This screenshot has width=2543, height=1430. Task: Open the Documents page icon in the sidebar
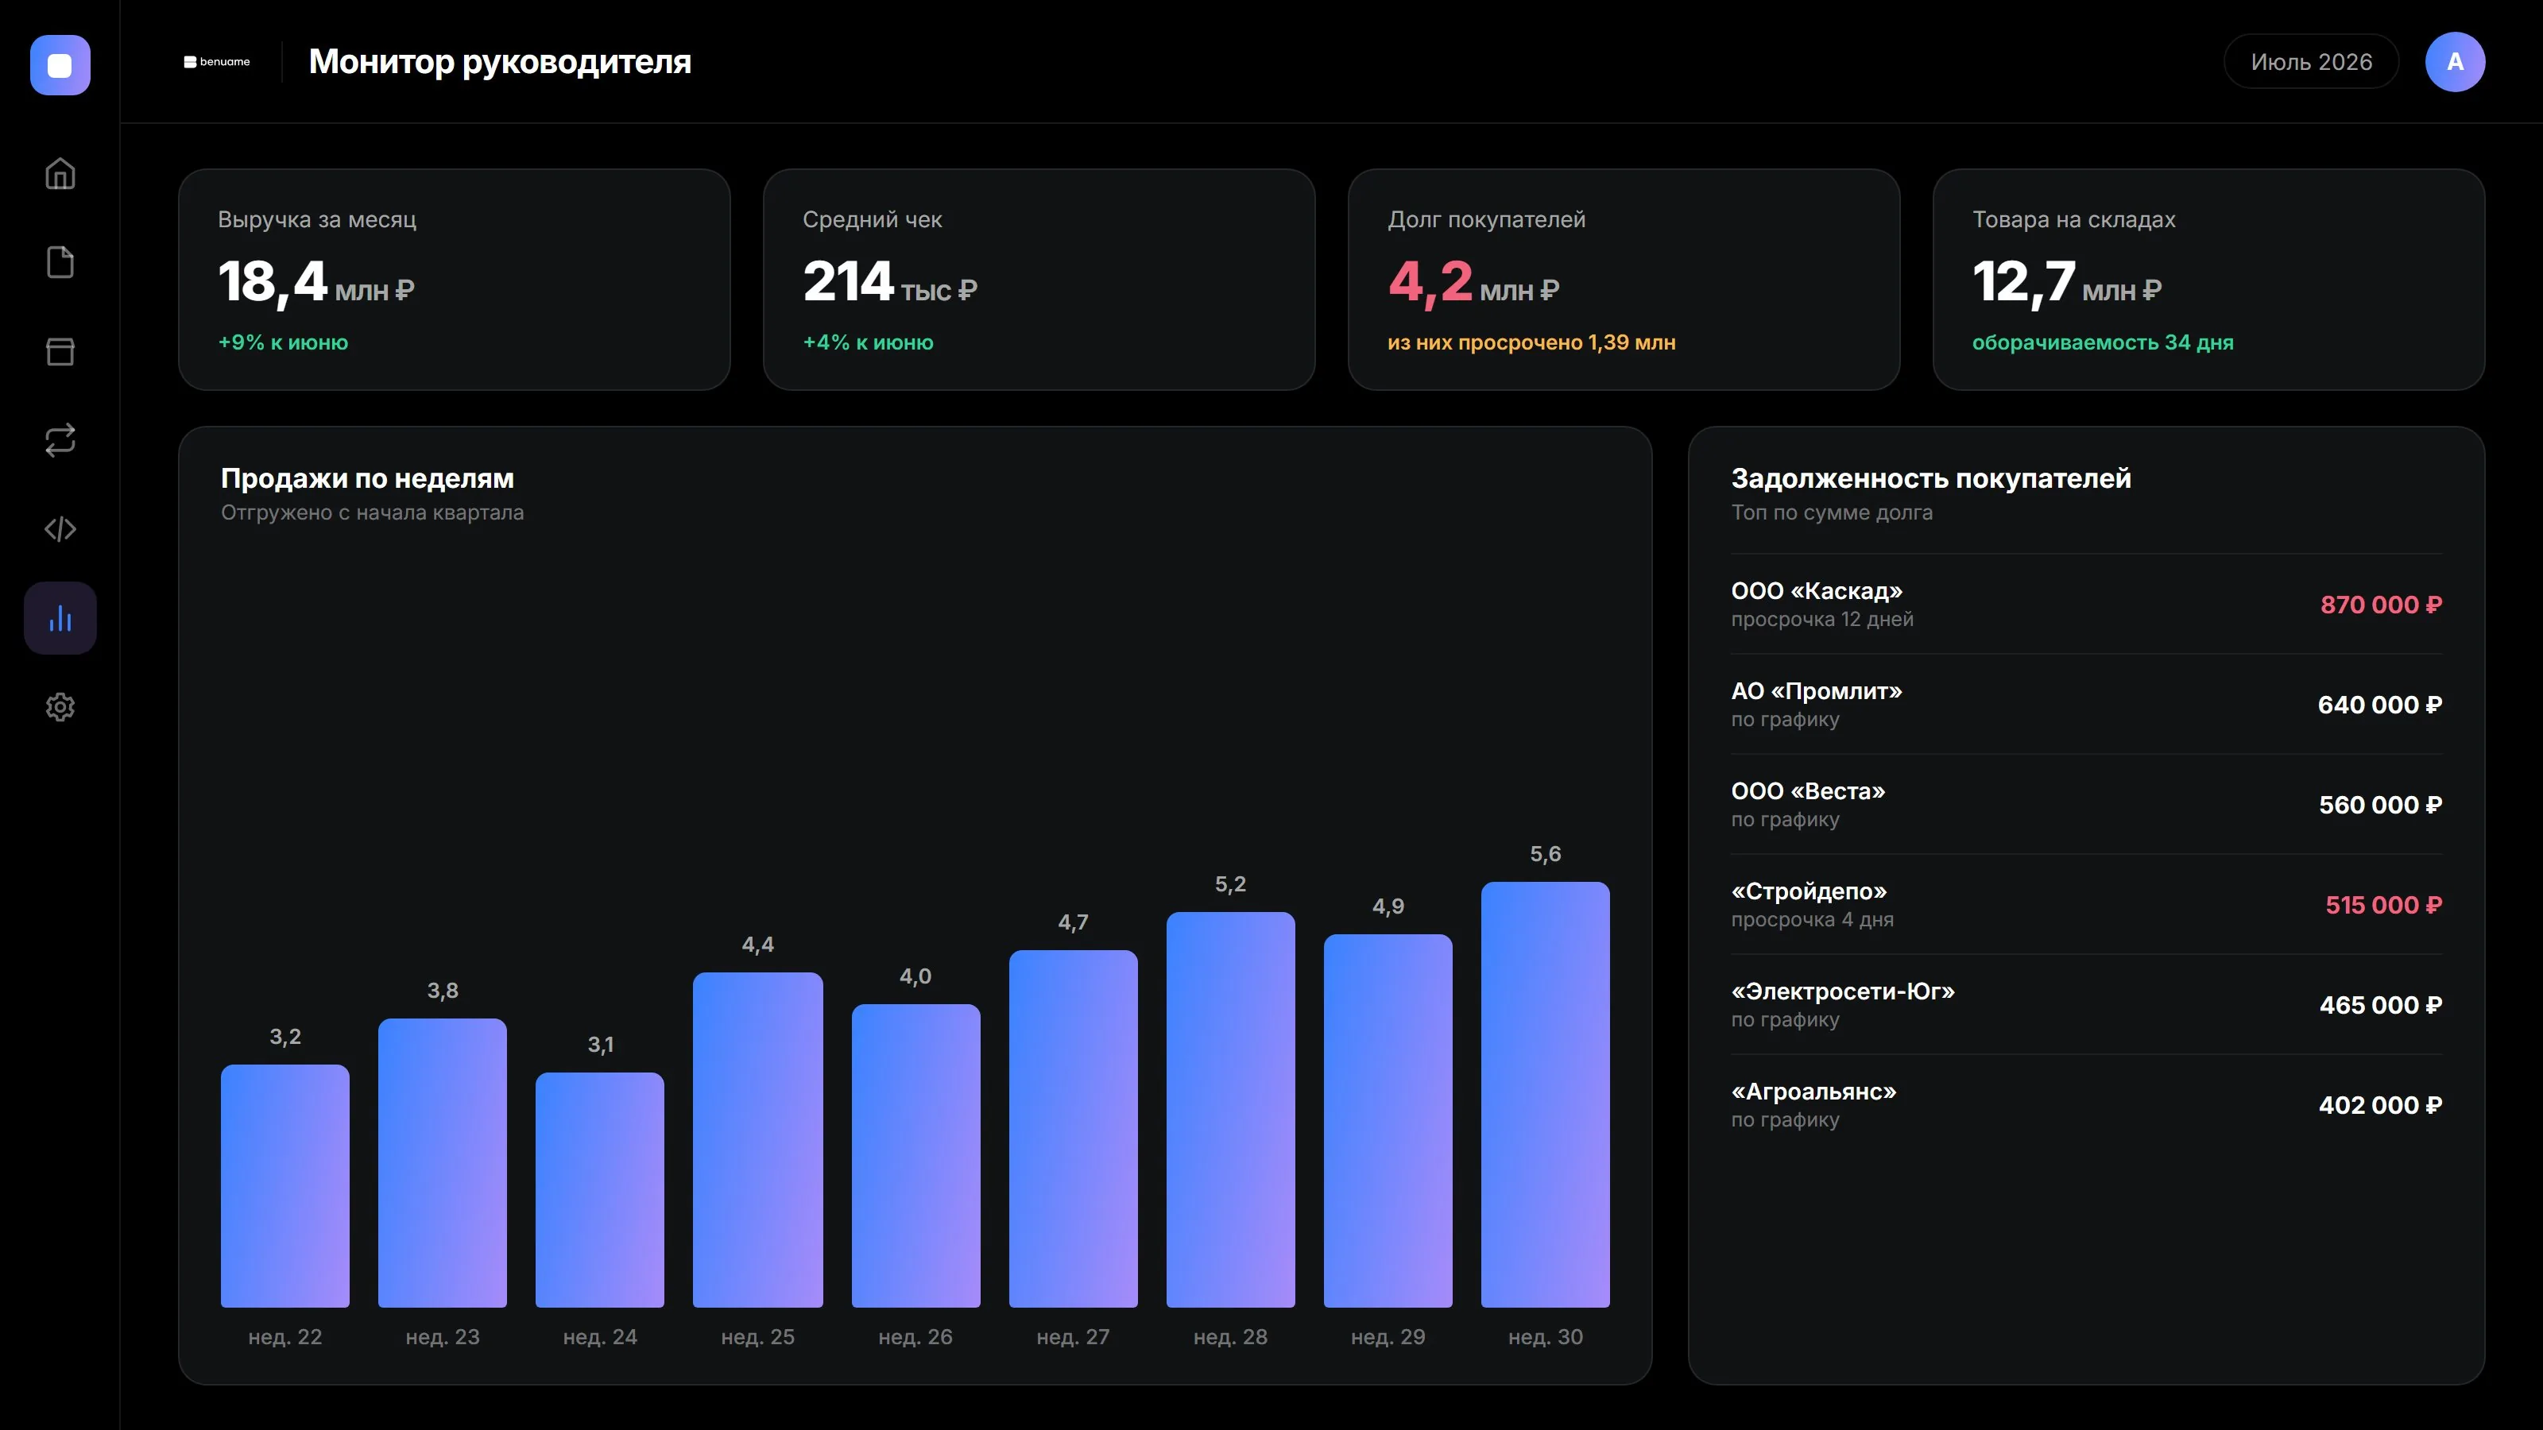click(x=60, y=262)
